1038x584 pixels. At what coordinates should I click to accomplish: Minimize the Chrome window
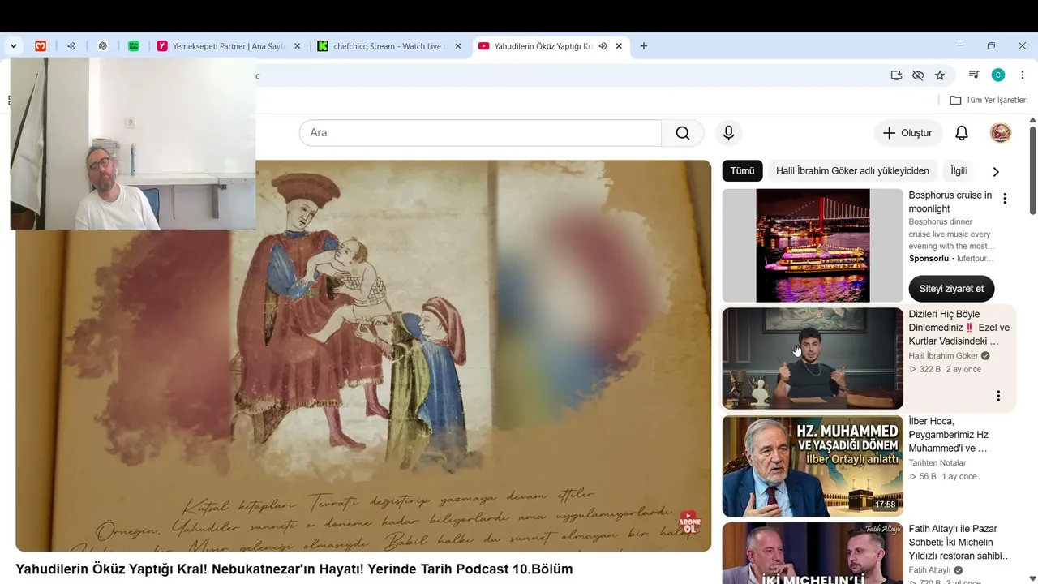(961, 46)
